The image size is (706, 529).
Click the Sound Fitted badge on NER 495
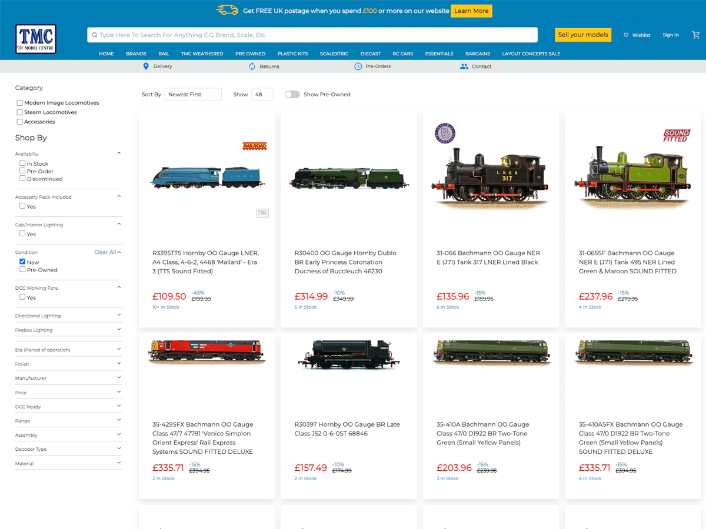(677, 136)
